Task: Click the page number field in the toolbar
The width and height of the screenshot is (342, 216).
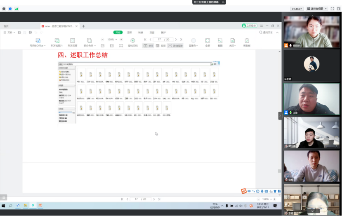Action: click(x=157, y=40)
